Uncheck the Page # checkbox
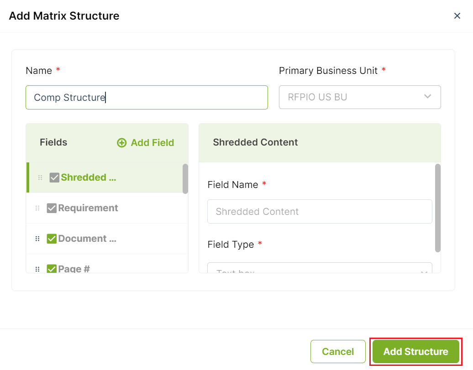 (52, 269)
